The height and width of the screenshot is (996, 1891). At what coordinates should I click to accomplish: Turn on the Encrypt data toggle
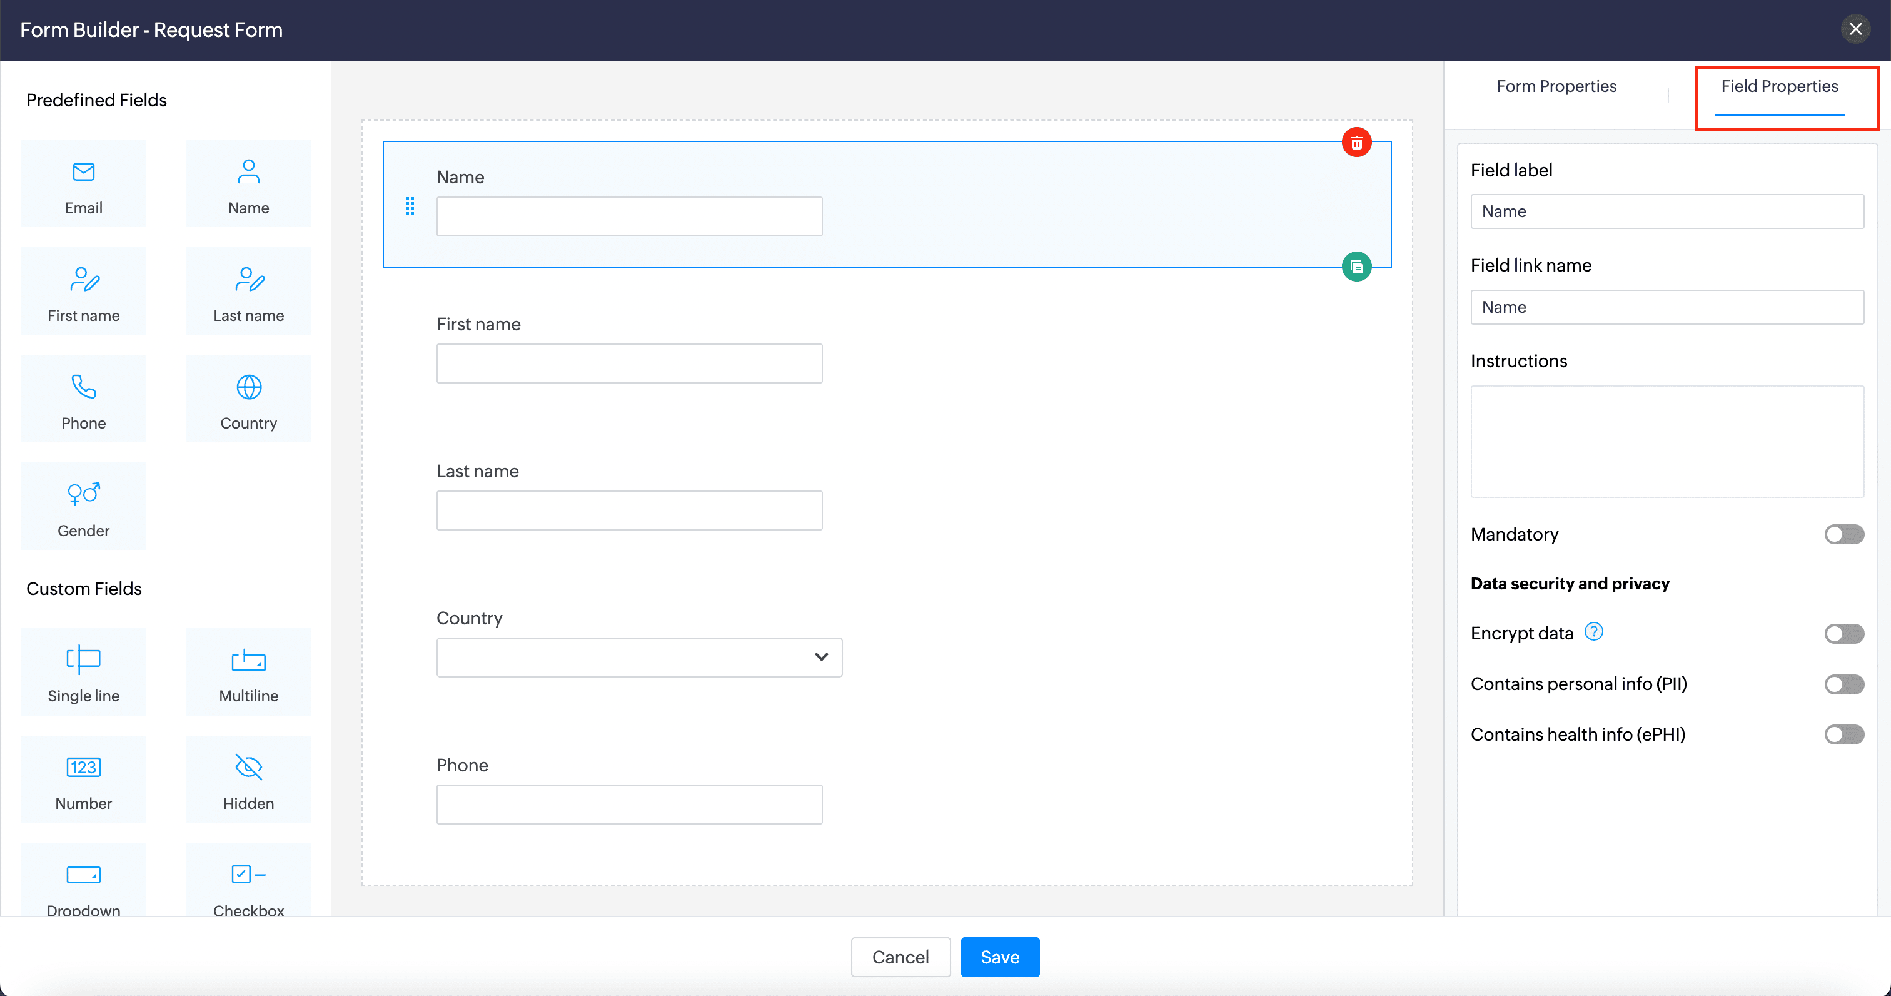(1843, 633)
